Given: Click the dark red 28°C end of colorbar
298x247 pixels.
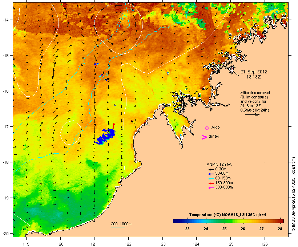Looking at the screenshot, I should pos(281,221).
